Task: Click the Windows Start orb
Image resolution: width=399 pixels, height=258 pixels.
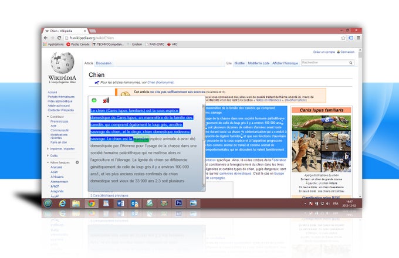Action: click(x=48, y=203)
